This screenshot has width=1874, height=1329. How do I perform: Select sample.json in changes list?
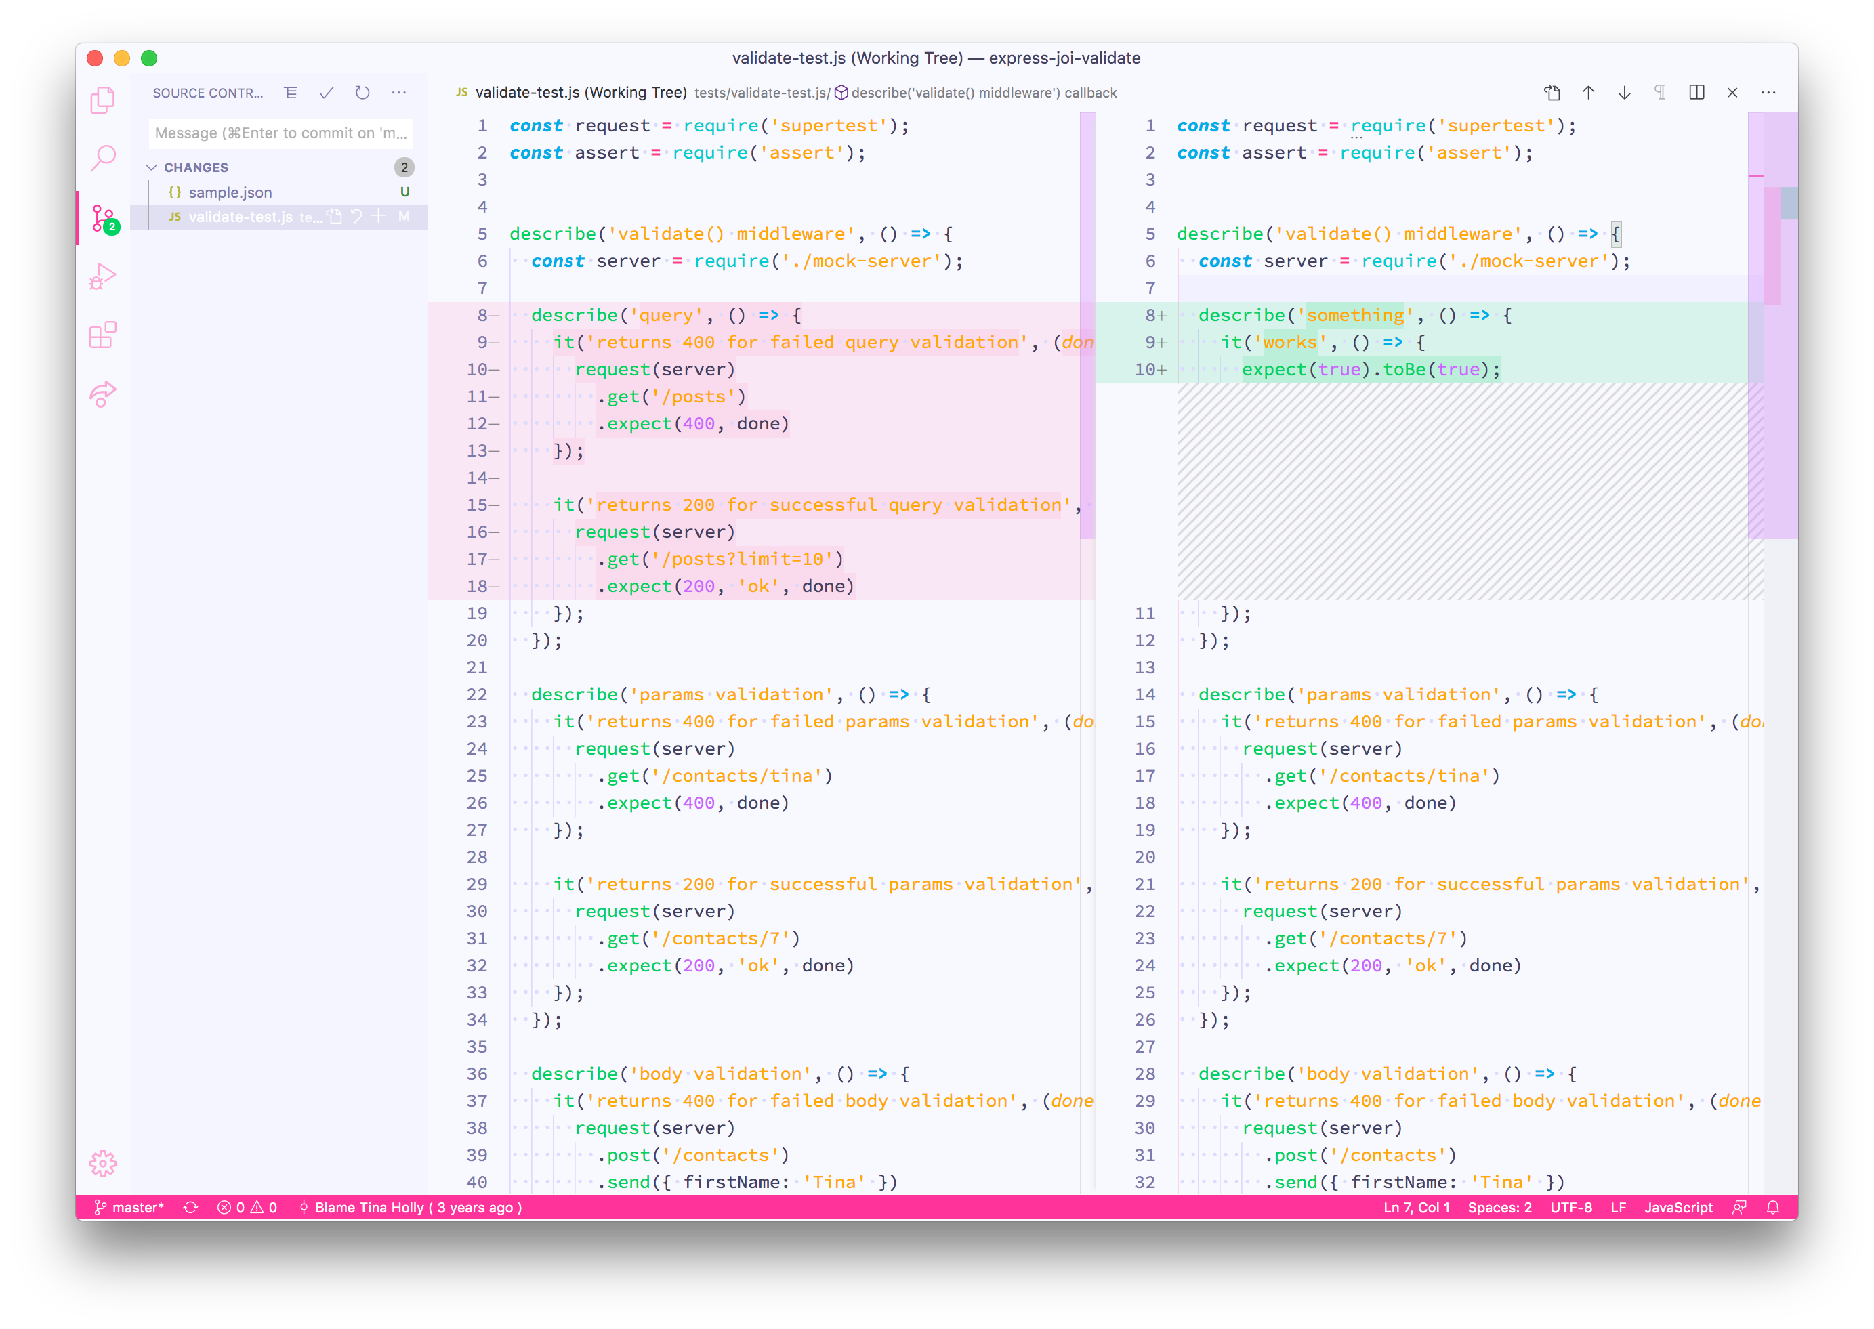[x=231, y=192]
